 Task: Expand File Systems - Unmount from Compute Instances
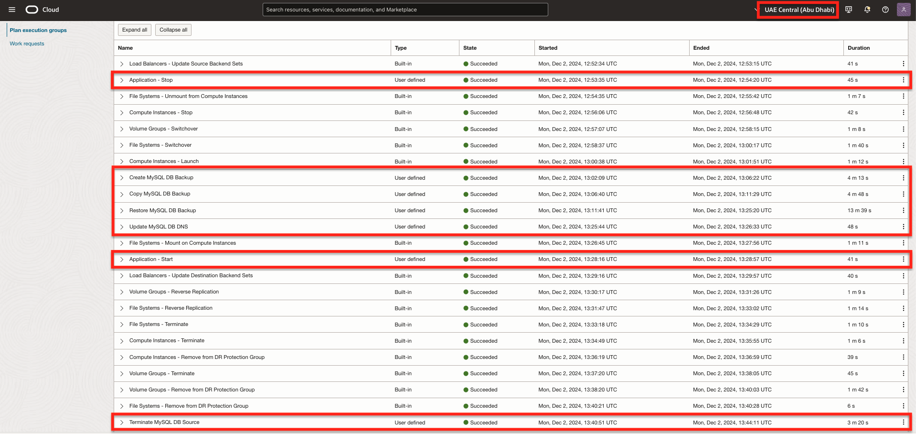(122, 96)
